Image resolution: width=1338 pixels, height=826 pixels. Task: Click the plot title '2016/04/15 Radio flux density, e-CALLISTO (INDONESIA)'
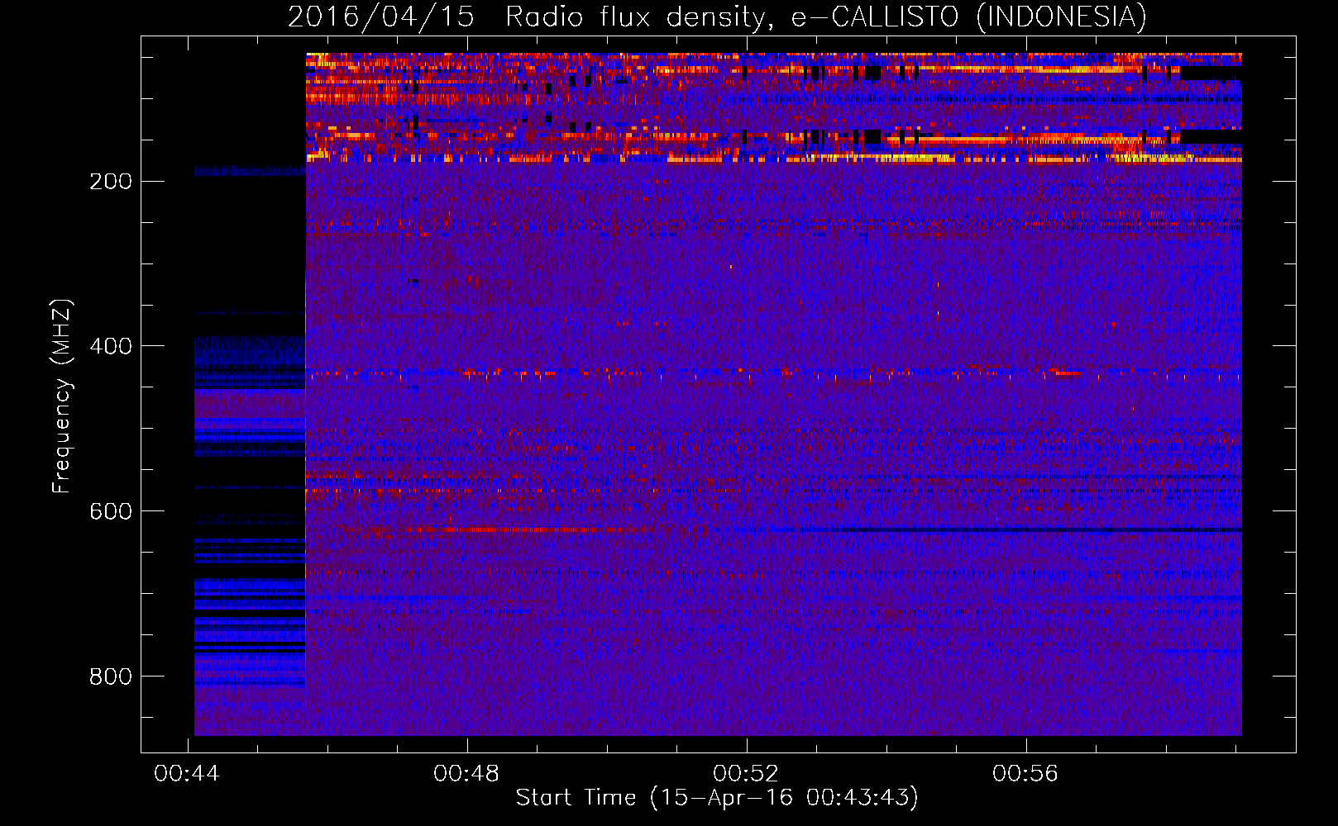coord(717,17)
